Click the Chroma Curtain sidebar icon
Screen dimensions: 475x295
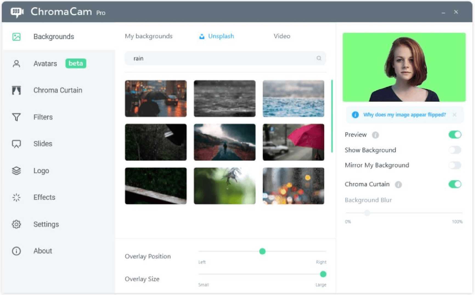pos(16,90)
